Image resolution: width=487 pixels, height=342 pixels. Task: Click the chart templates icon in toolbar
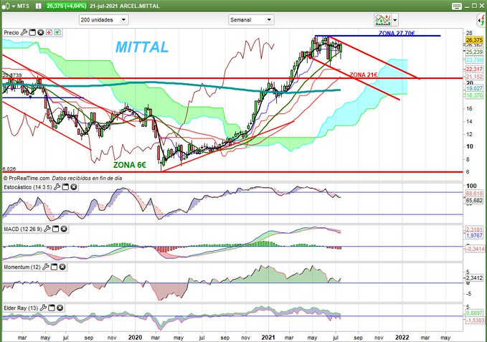(x=383, y=20)
